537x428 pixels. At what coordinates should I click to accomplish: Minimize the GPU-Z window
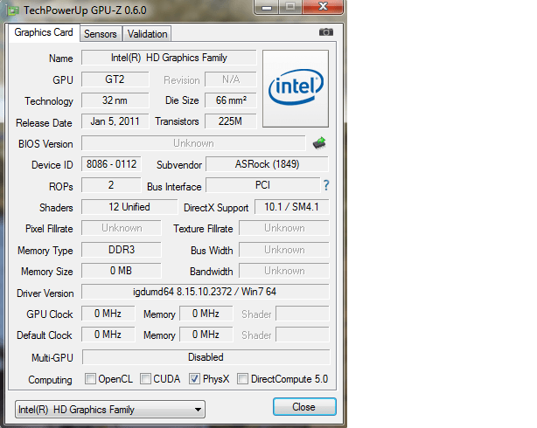[267, 7]
